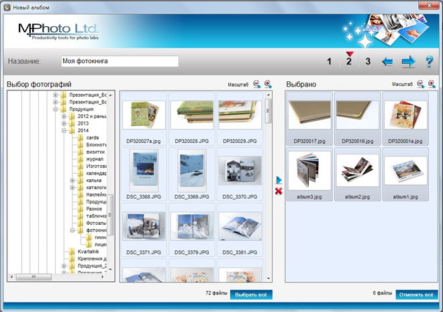Screen dimensions: 443x312
Task: Click the thumbnail list scroll-up arrow
Action: (268, 95)
